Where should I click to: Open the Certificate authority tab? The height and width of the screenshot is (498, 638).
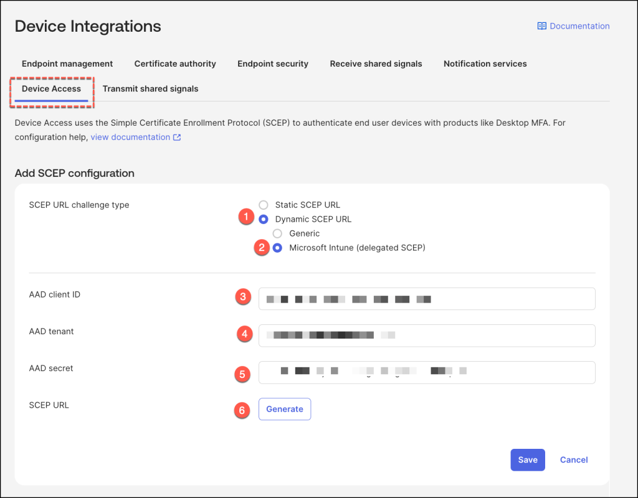[175, 63]
